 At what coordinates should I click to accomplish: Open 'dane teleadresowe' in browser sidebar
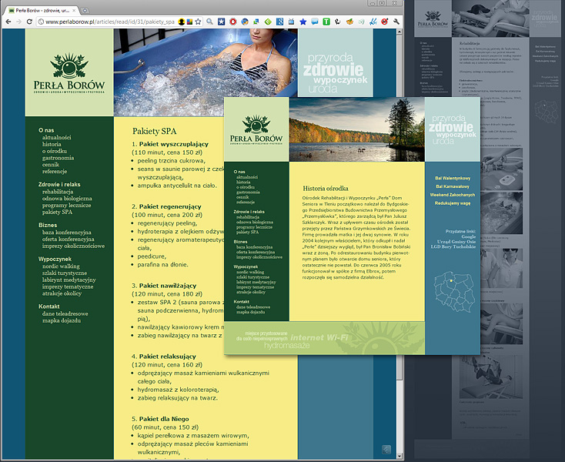[65, 314]
